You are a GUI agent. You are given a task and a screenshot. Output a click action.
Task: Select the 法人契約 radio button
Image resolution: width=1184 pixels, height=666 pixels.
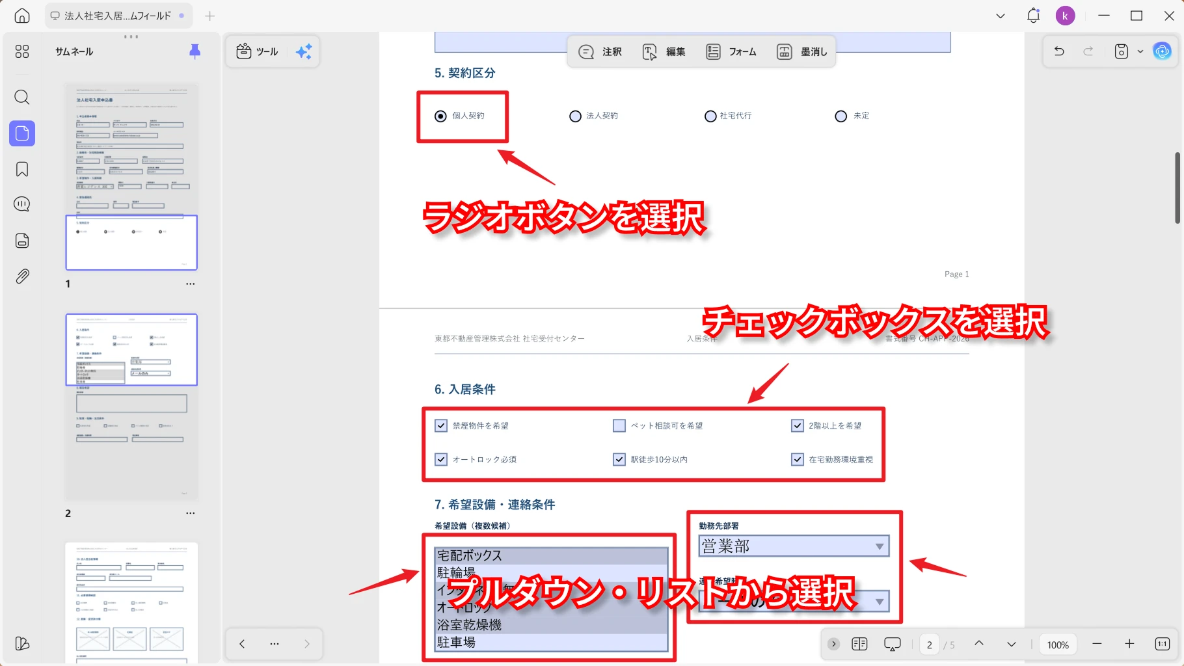tap(575, 116)
